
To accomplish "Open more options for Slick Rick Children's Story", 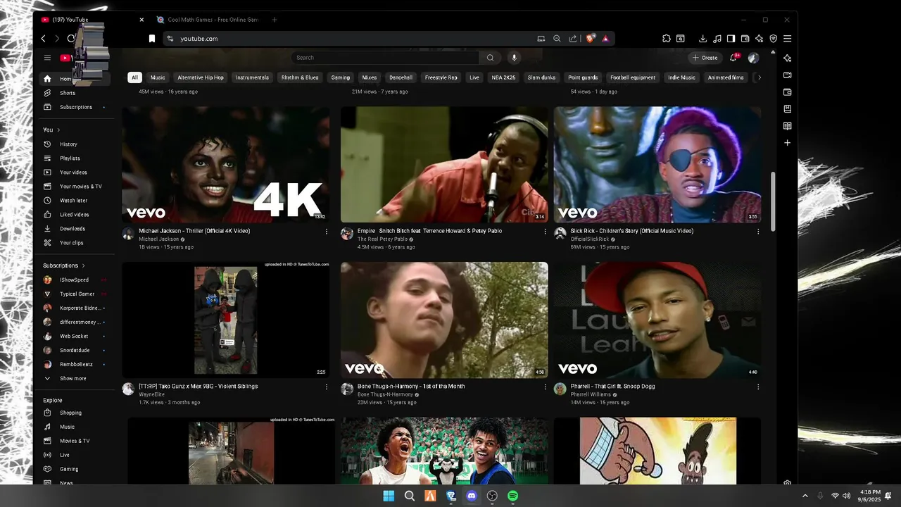I will 758,231.
